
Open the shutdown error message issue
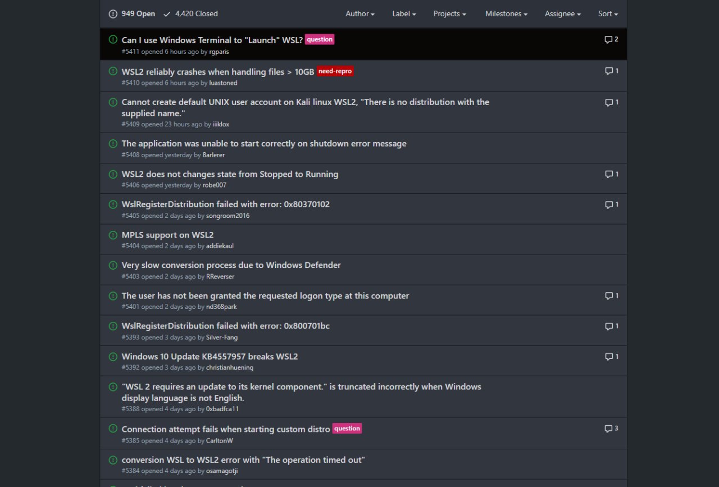264,143
